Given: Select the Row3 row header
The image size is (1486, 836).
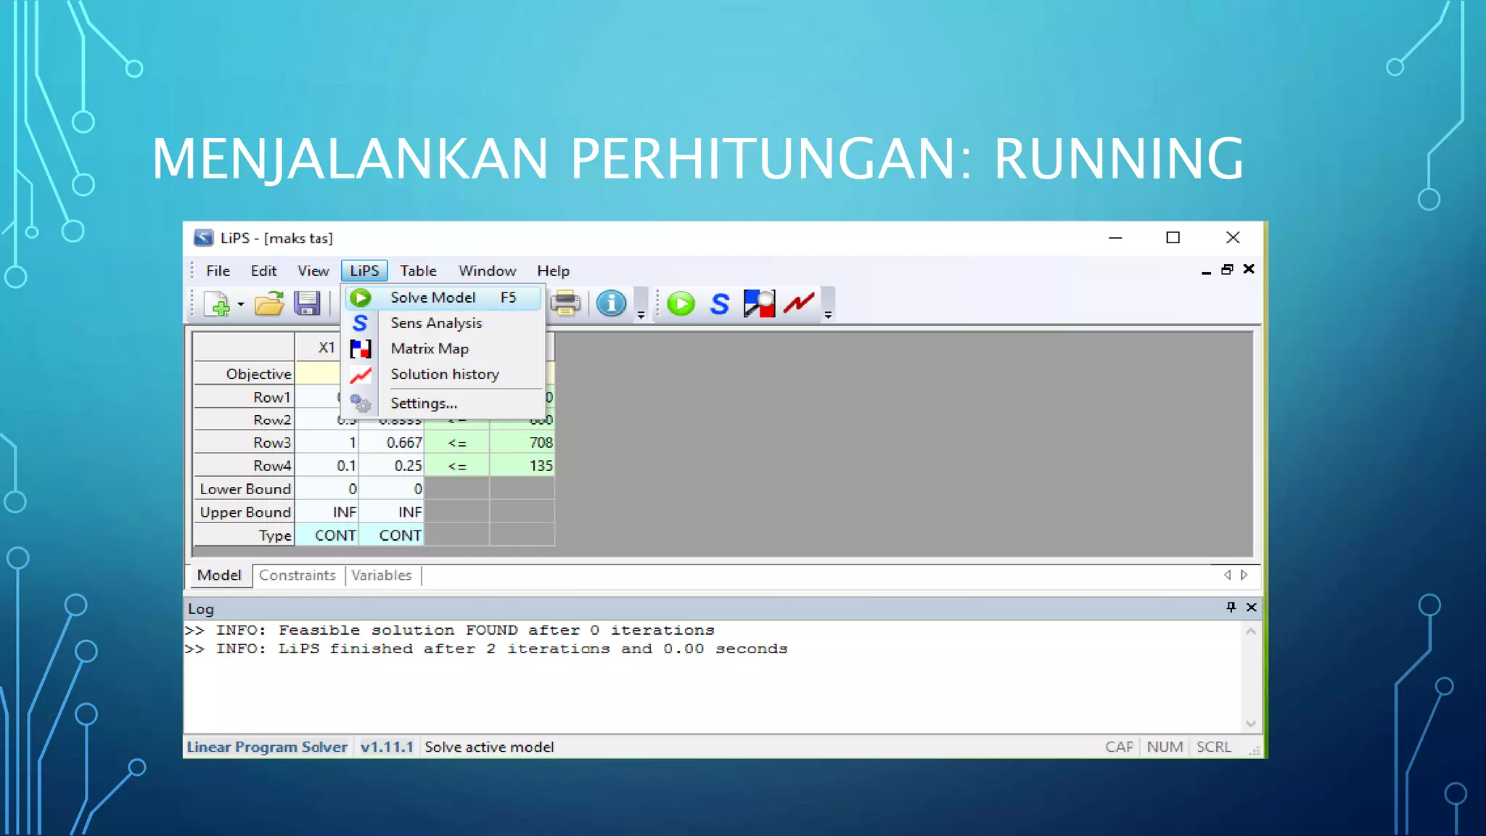Looking at the screenshot, I should 244,443.
